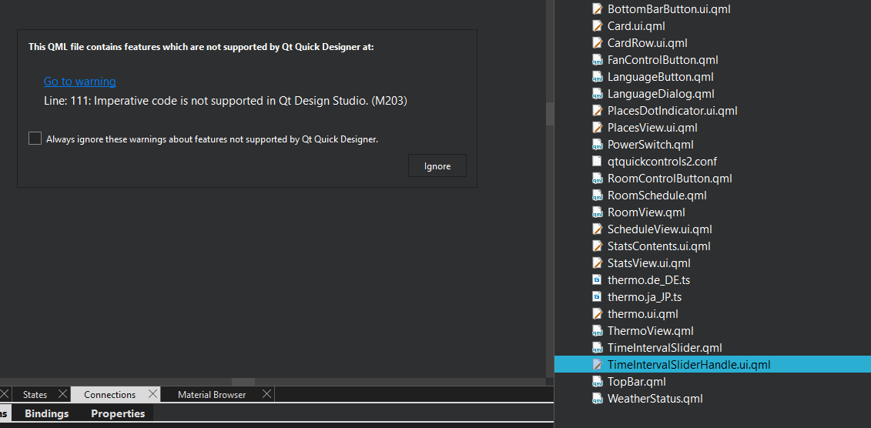Screen dimensions: 871x428
Task: Open PlacesView.ui.qml in the file list
Action: tap(652, 128)
